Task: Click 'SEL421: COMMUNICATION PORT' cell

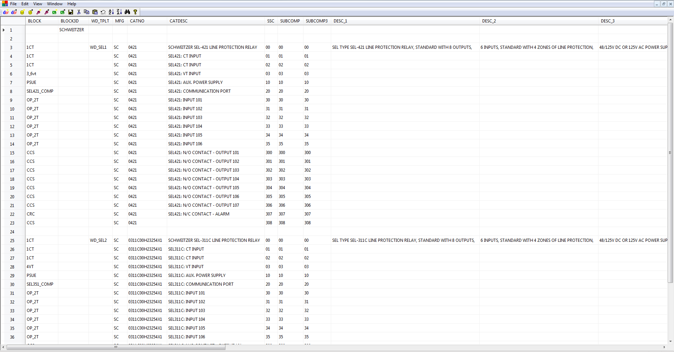Action: pos(216,91)
